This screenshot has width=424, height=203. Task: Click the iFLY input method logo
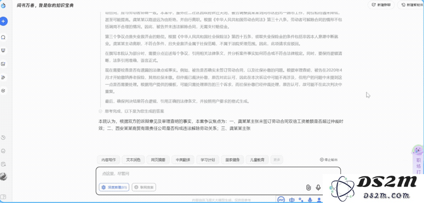[281, 200]
